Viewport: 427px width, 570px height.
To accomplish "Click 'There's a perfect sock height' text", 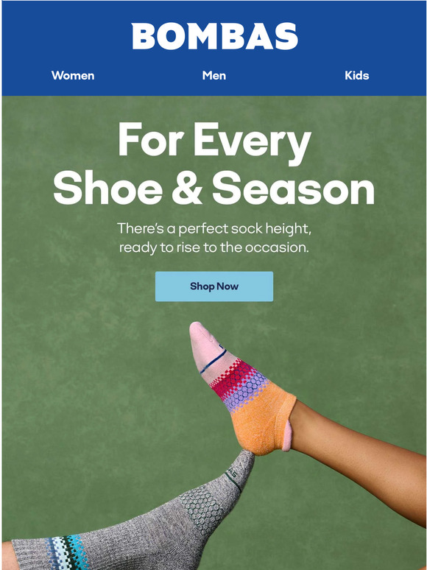I will [214, 229].
